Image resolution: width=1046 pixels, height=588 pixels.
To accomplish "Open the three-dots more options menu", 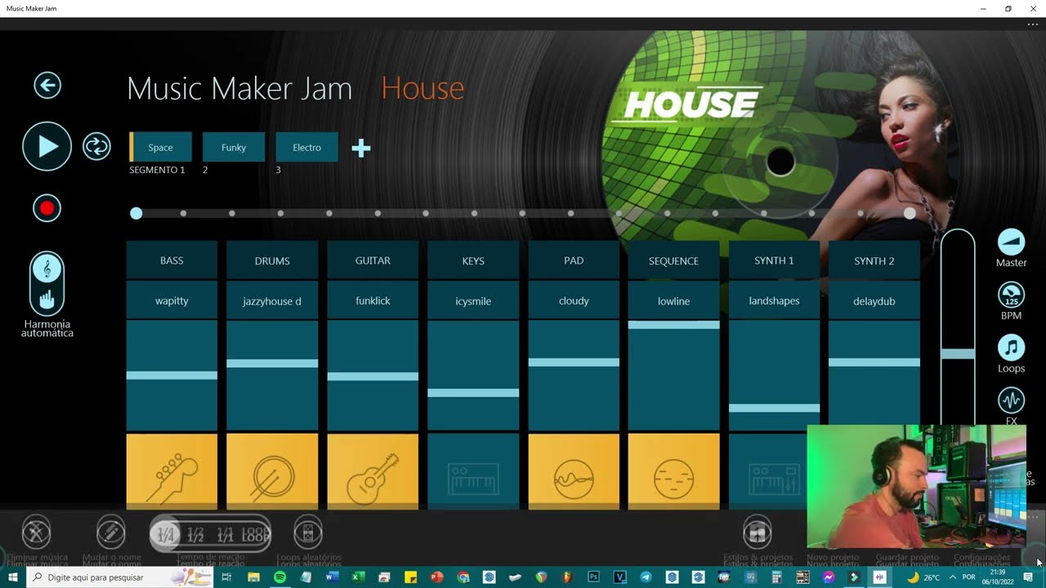I will [x=1033, y=24].
